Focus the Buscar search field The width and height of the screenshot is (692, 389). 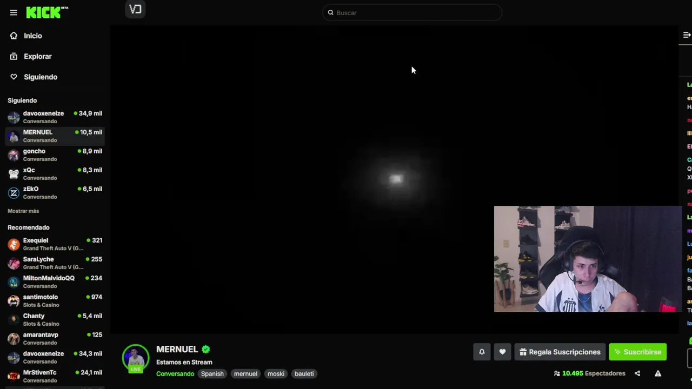point(412,12)
